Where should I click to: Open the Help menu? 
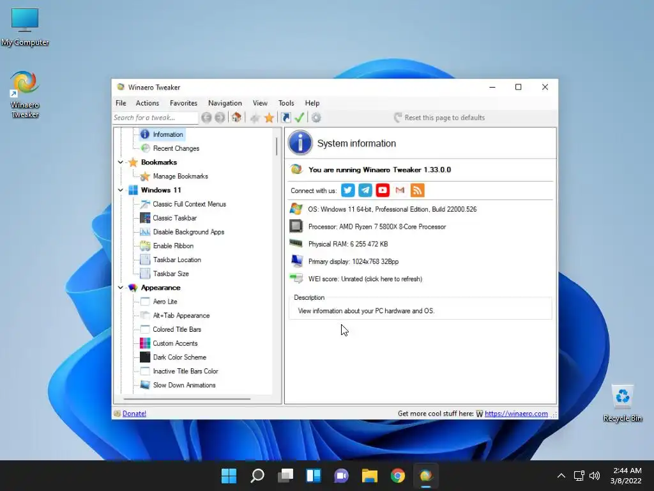click(x=312, y=103)
